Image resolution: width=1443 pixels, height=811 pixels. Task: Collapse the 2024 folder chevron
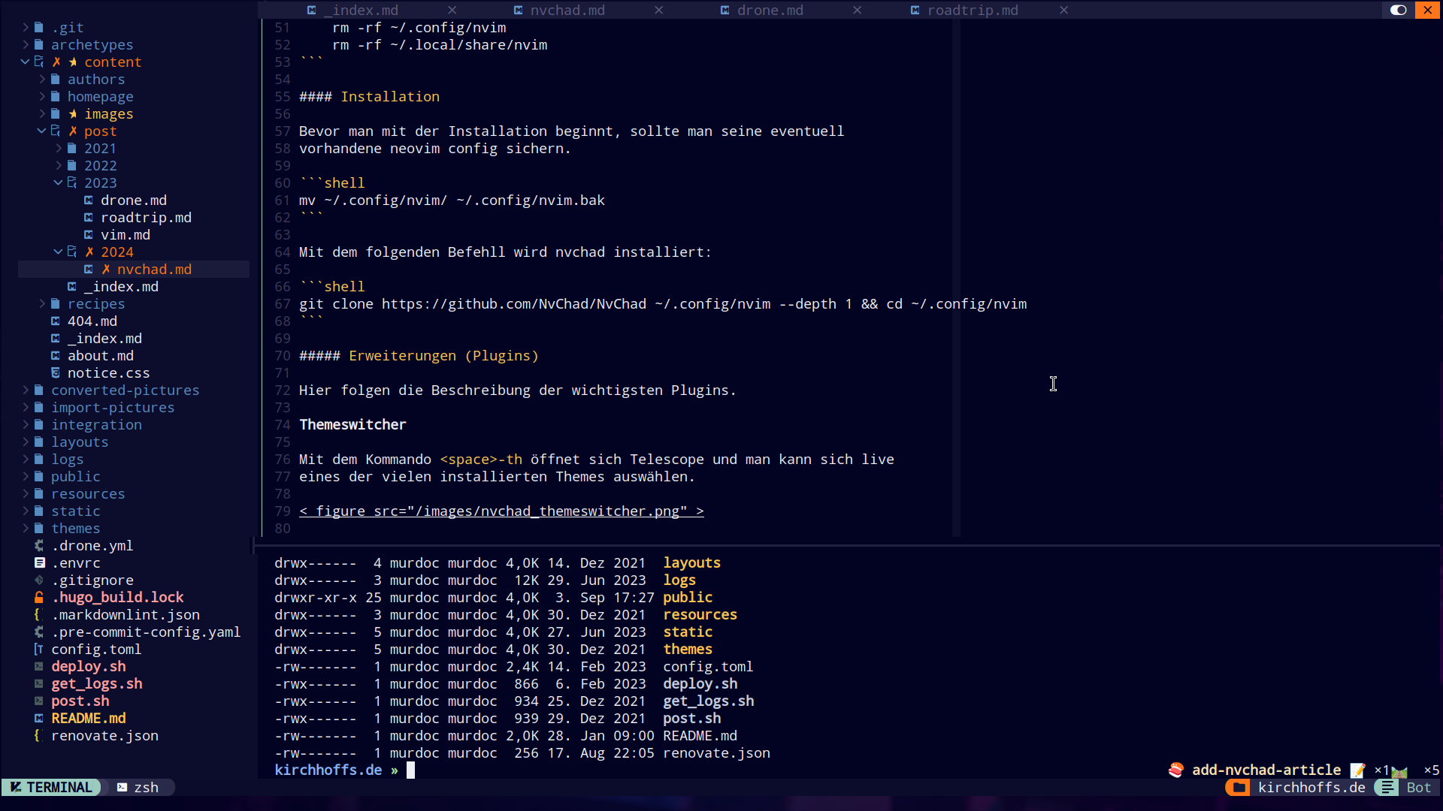[x=58, y=252]
